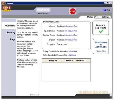This screenshot has height=100, width=114.
Task: Click the IMsecure Pro link beside Feature Control
Action: (71, 35)
